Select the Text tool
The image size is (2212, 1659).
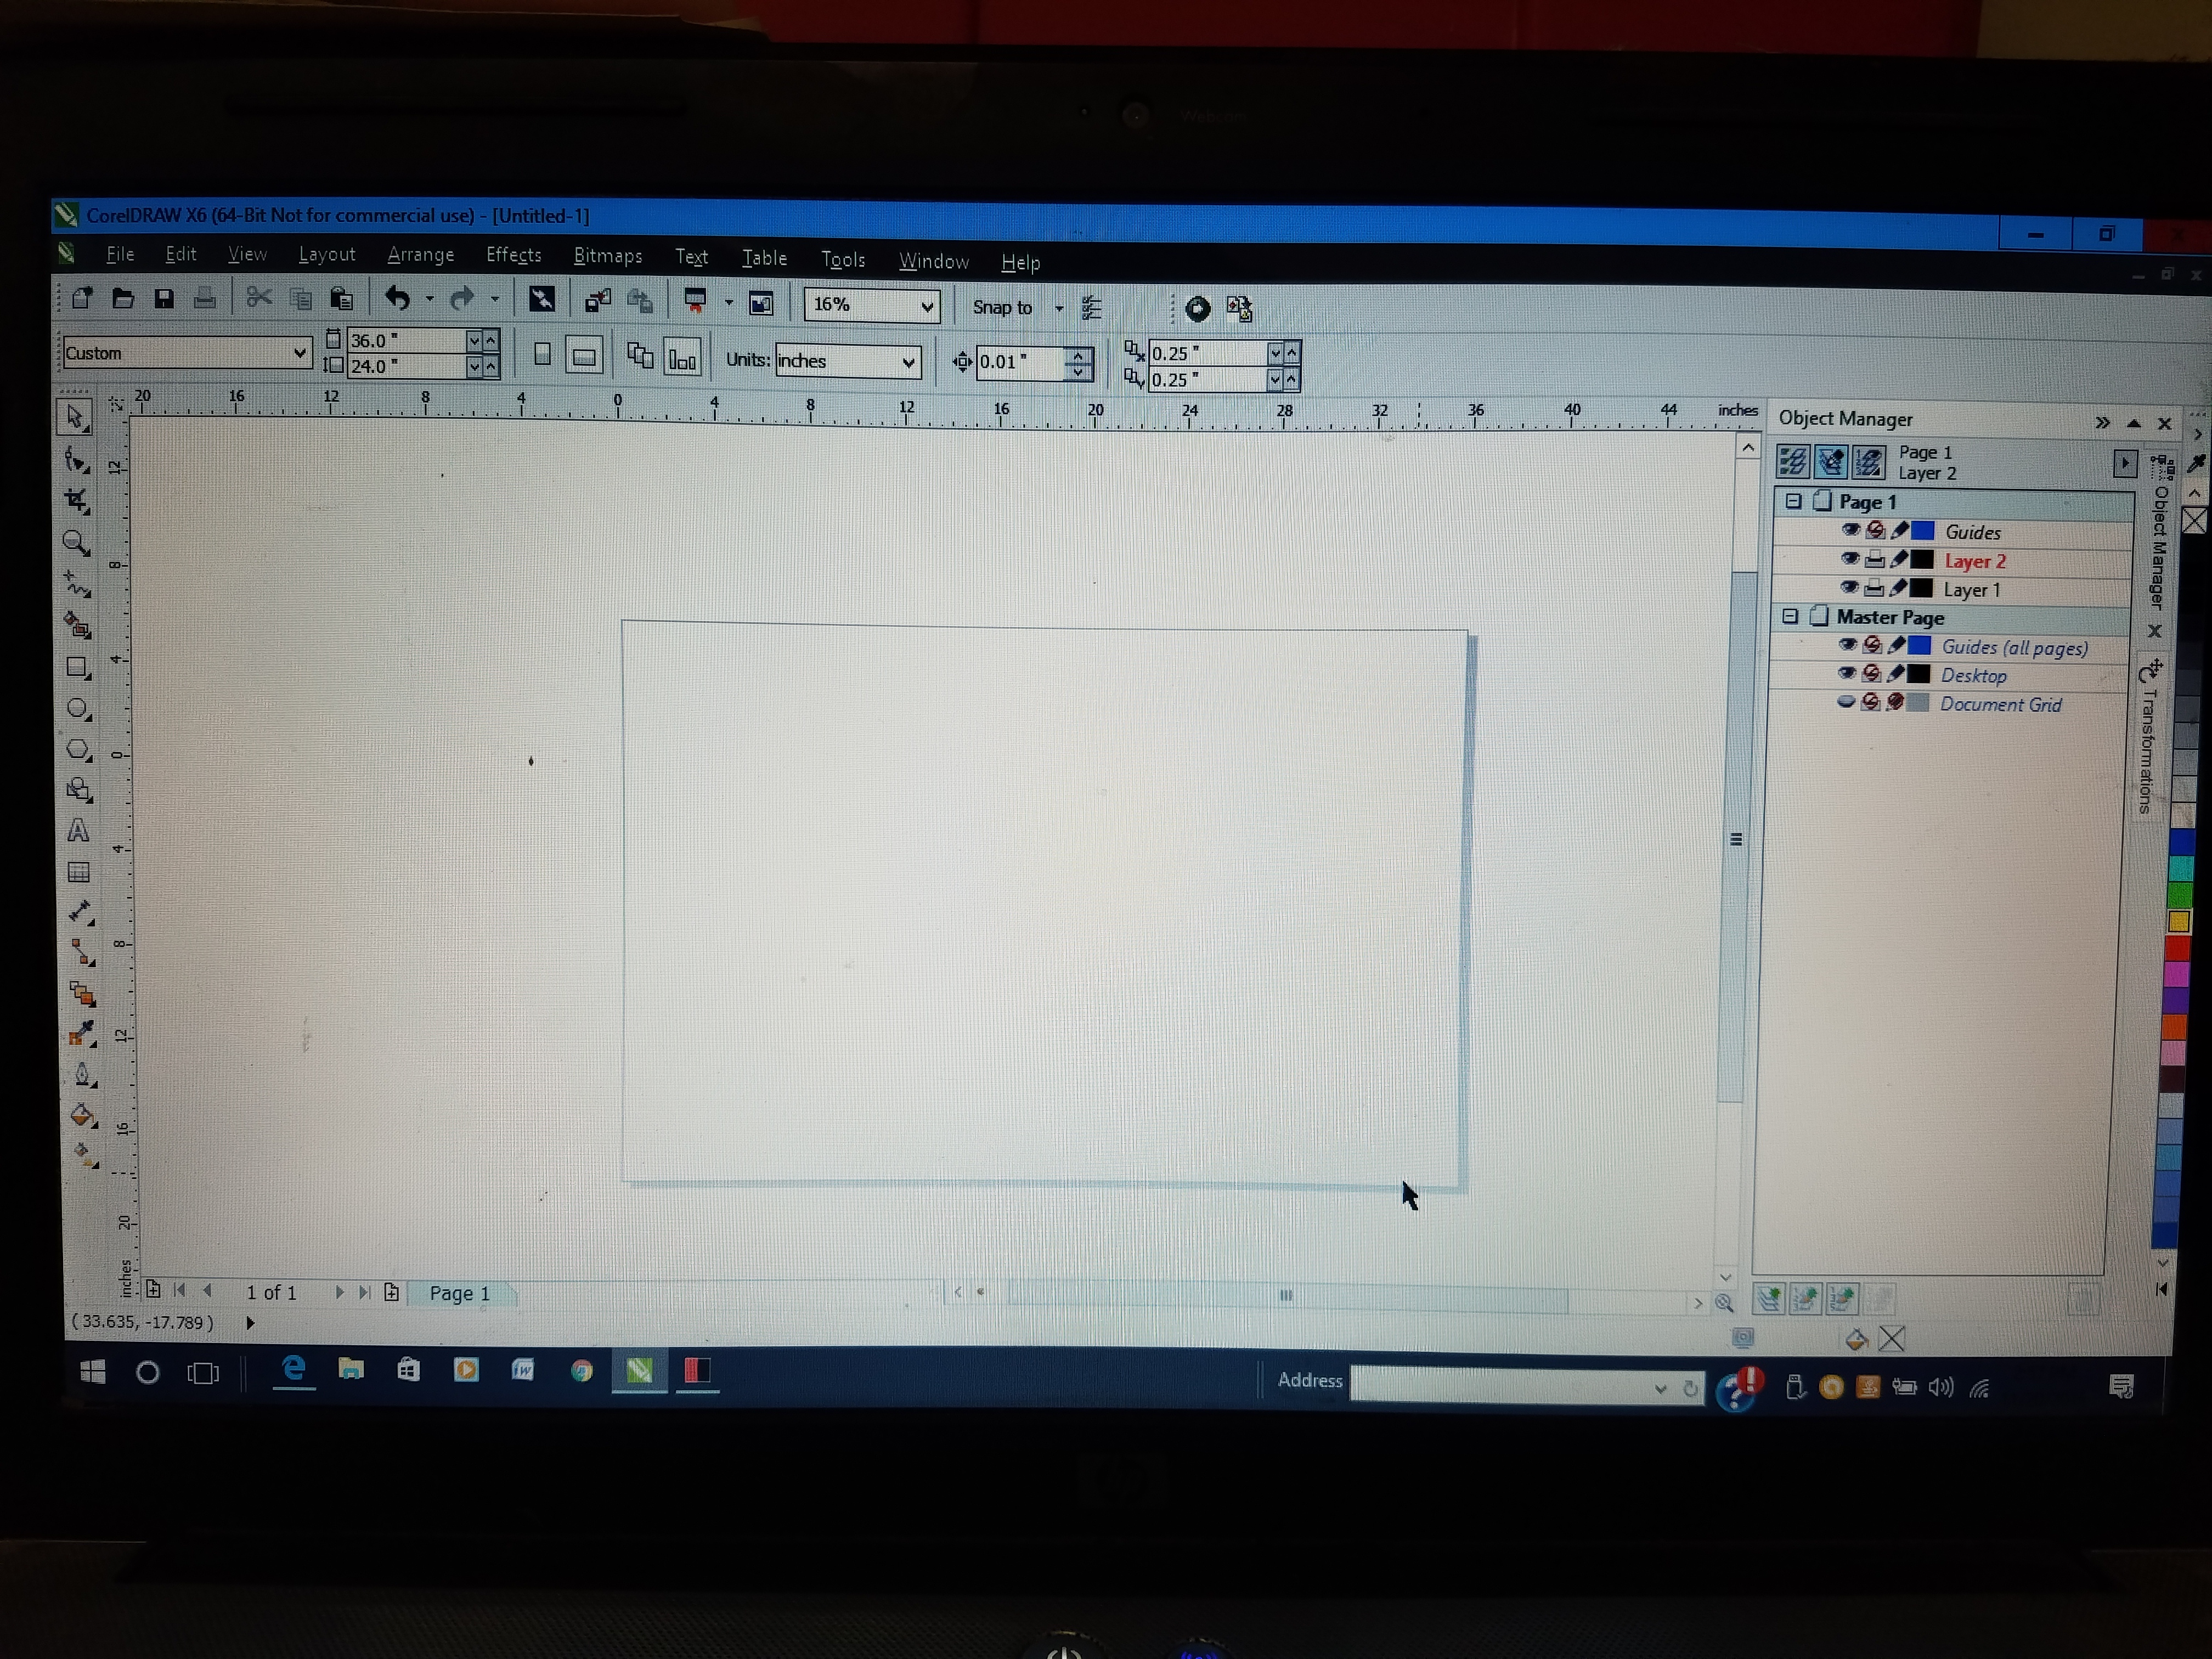click(78, 831)
